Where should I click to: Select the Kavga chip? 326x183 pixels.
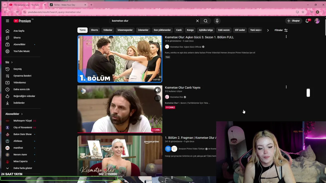click(190, 30)
